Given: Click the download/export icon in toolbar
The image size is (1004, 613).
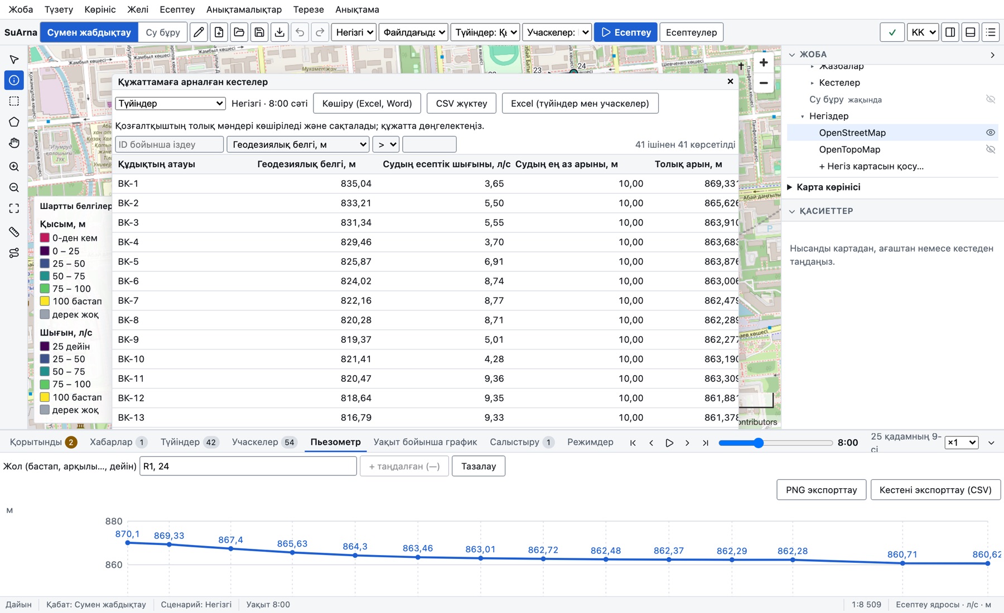Looking at the screenshot, I should point(279,32).
